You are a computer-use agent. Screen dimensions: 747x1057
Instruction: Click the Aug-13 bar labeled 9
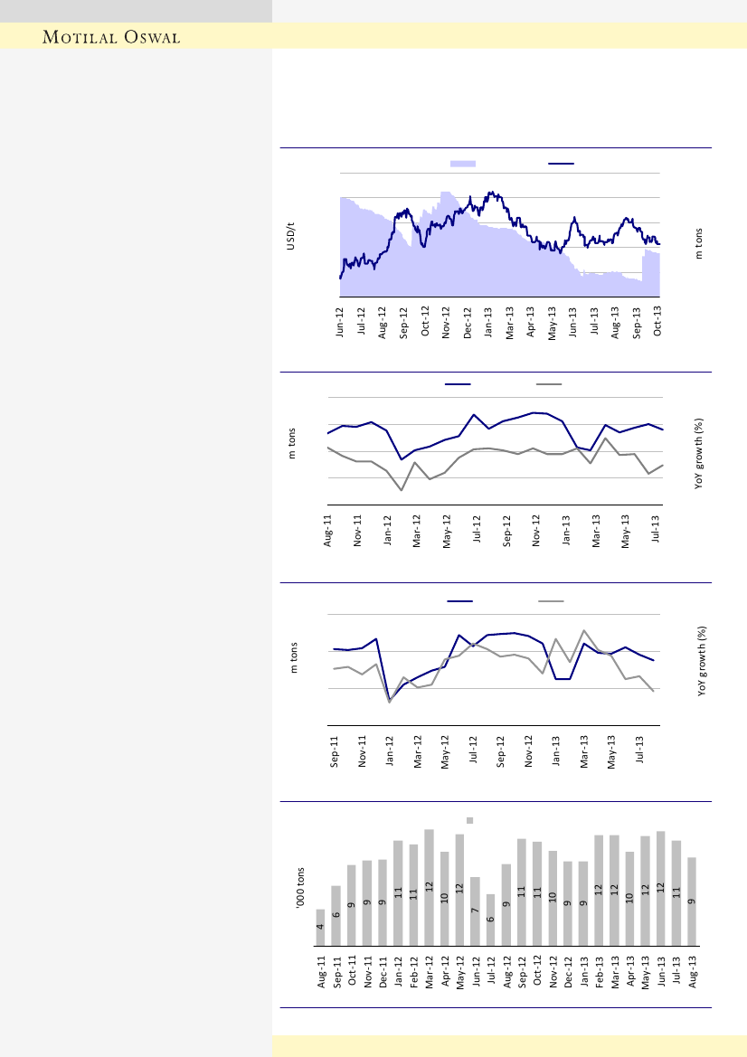(x=691, y=901)
